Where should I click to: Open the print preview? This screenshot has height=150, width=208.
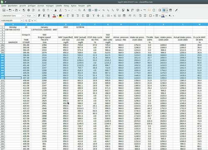[33, 10]
